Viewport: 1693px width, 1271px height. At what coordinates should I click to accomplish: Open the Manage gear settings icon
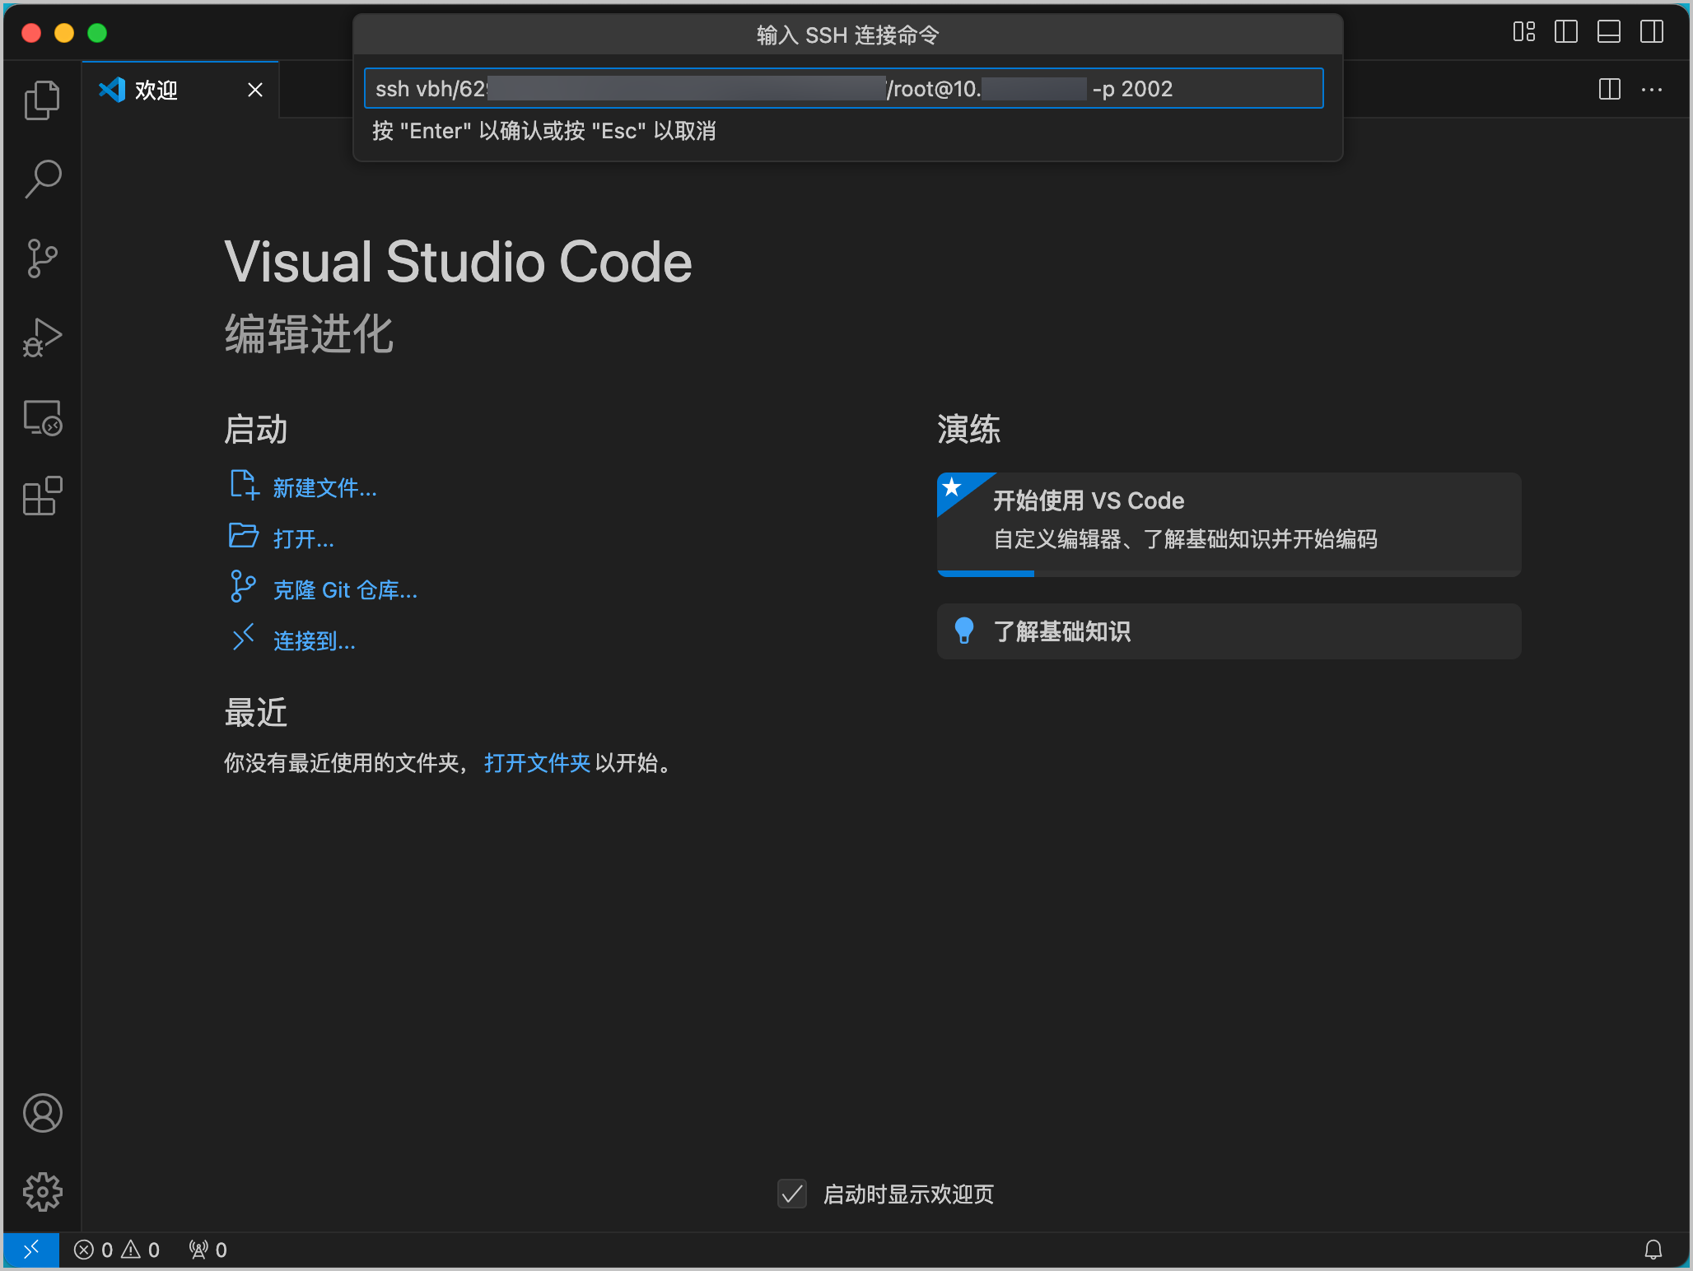coord(42,1191)
